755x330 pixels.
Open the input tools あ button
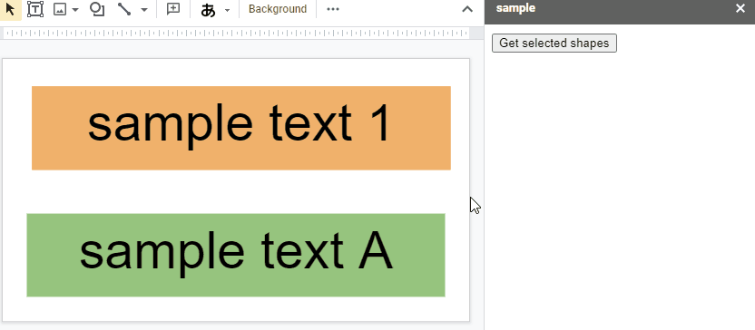pyautogui.click(x=208, y=10)
